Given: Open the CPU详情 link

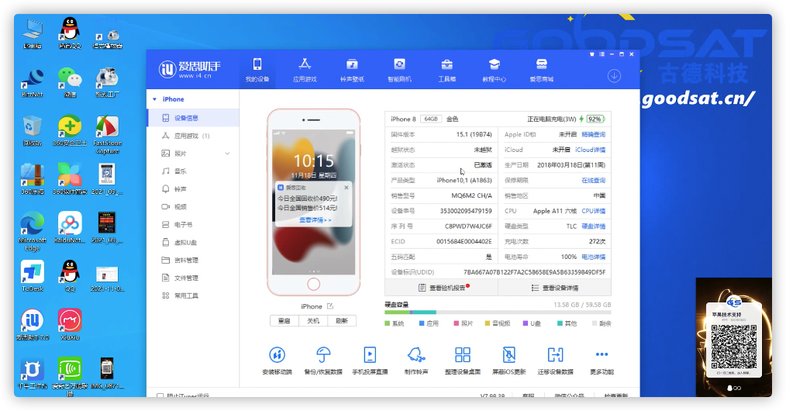Looking at the screenshot, I should (x=594, y=211).
